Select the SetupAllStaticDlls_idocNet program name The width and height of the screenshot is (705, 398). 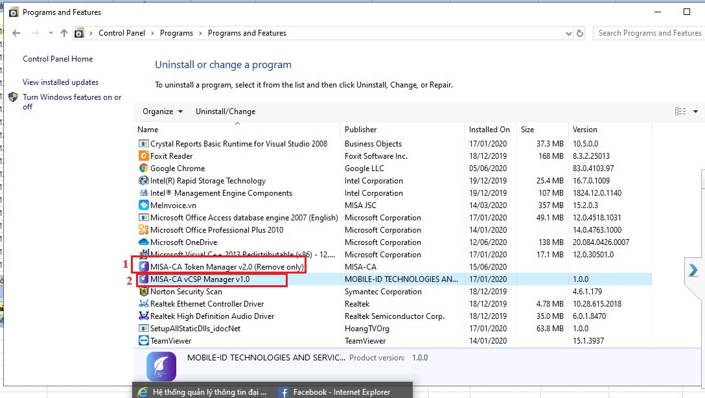coord(195,328)
